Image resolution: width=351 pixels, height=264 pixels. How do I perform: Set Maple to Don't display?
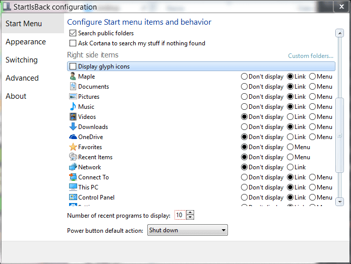point(244,77)
